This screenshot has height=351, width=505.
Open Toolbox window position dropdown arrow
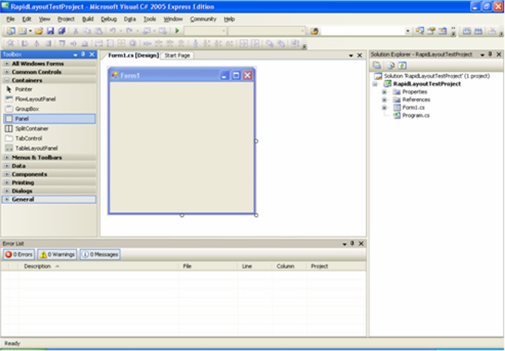[76, 55]
